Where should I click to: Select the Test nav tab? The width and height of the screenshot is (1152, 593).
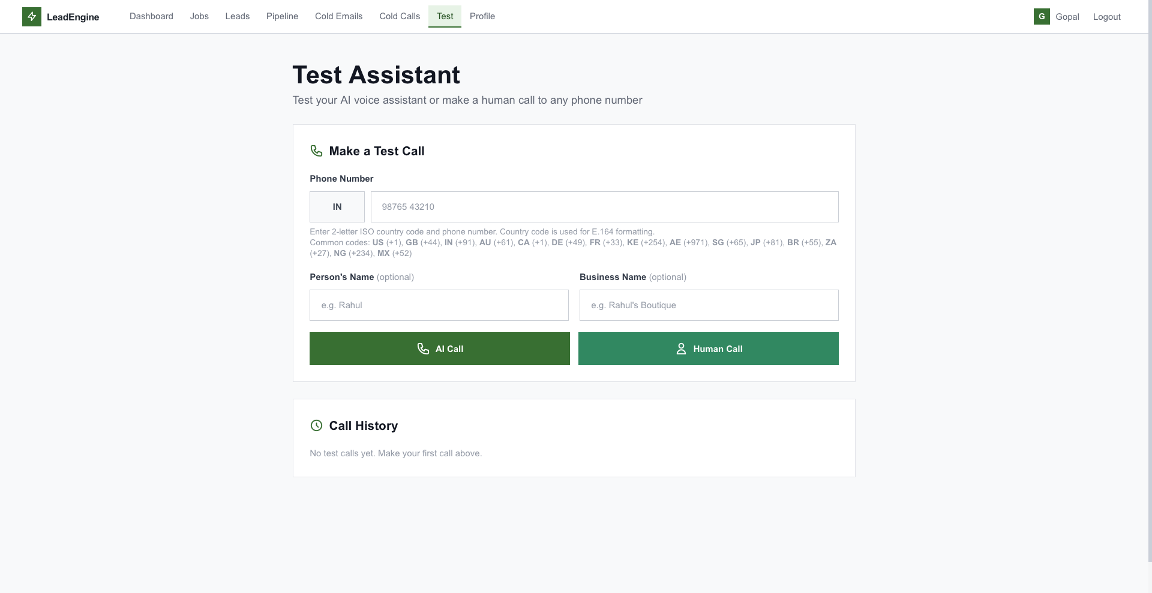click(x=445, y=16)
